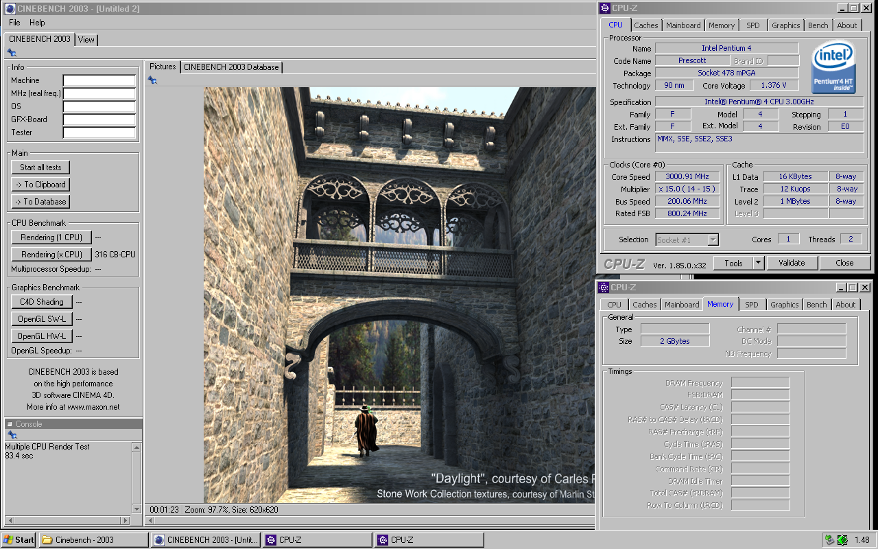Click CPU-Z top window title icon

tap(604, 8)
